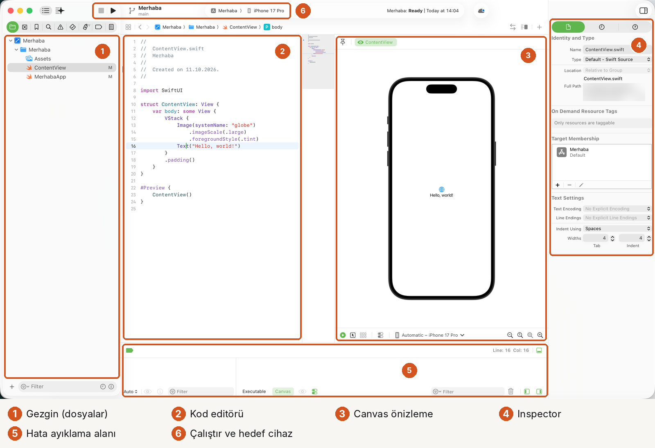This screenshot has height=448, width=655.
Task: Open the Type dropdown Default - Swift Source
Action: 617,59
